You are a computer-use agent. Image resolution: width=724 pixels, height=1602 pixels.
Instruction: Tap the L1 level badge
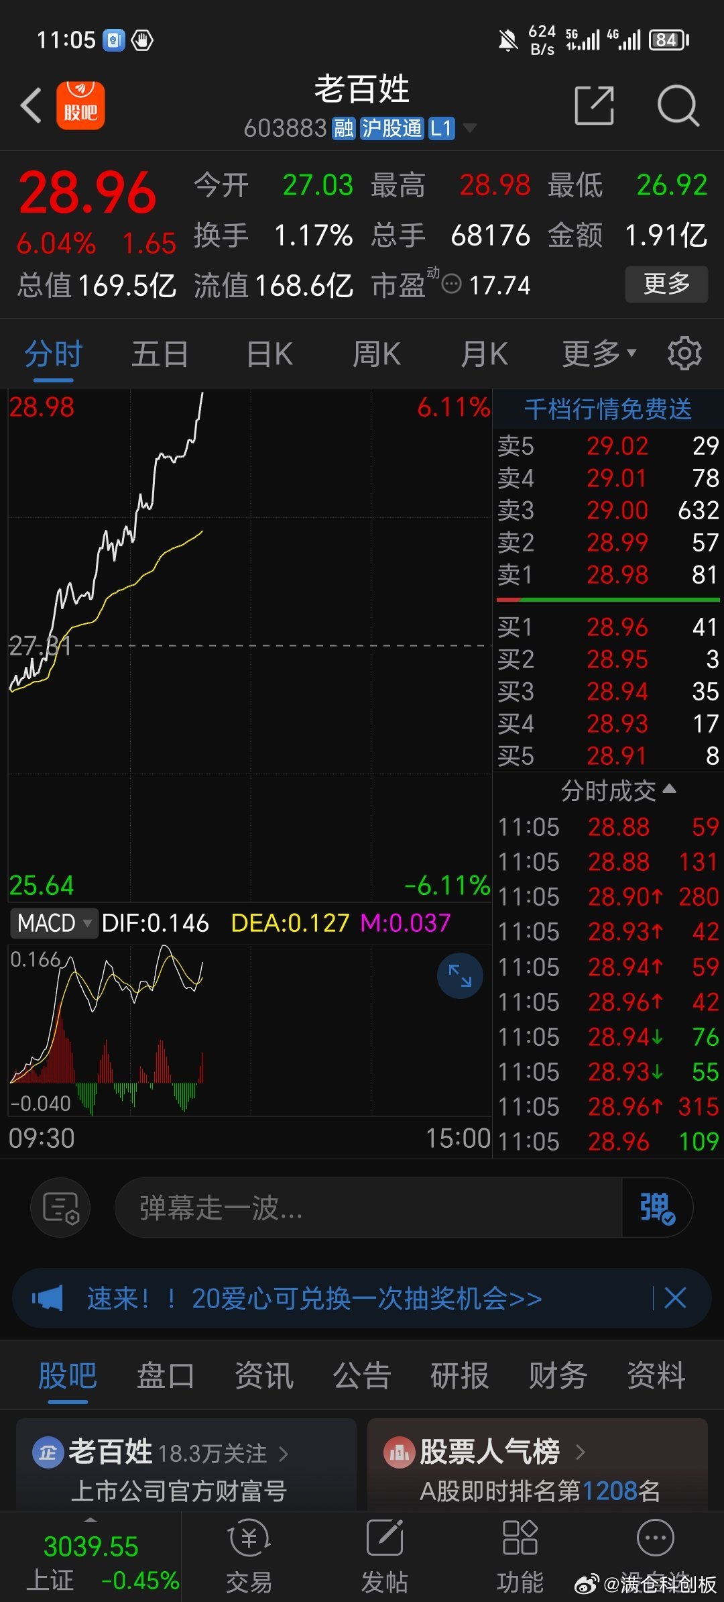click(x=441, y=128)
